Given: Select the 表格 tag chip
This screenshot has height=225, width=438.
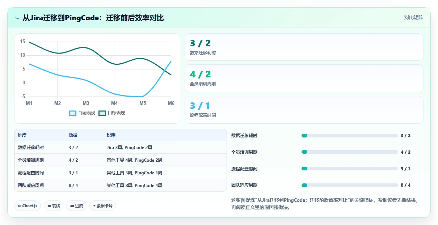Looking at the screenshot, I should coord(54,206).
